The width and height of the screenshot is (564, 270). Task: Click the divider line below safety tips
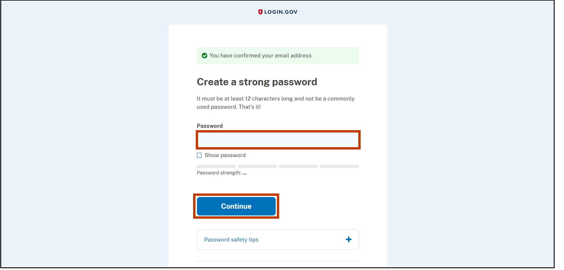(278, 261)
